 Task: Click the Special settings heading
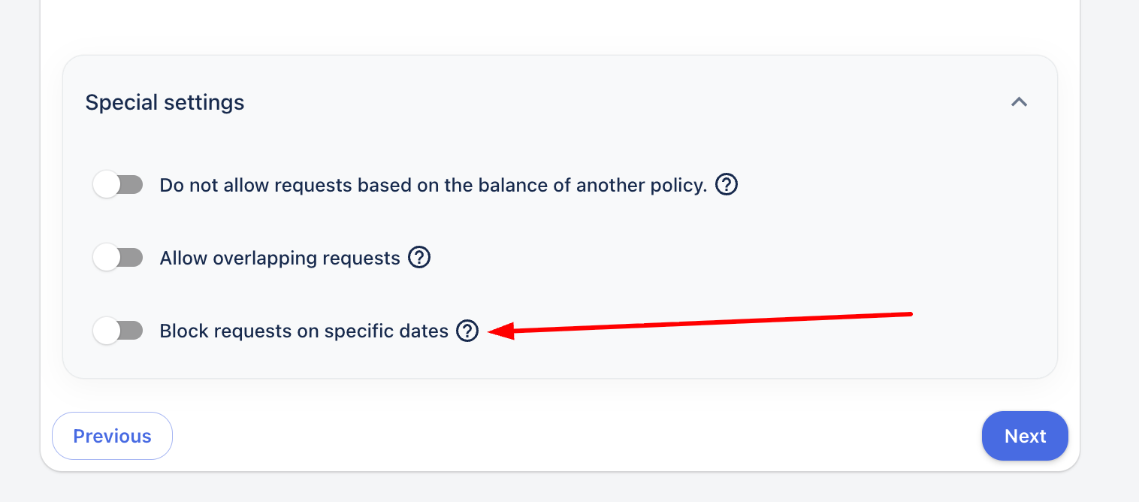point(165,102)
